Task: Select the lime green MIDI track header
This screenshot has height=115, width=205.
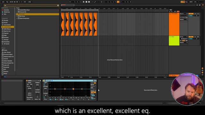Action: 174,41
